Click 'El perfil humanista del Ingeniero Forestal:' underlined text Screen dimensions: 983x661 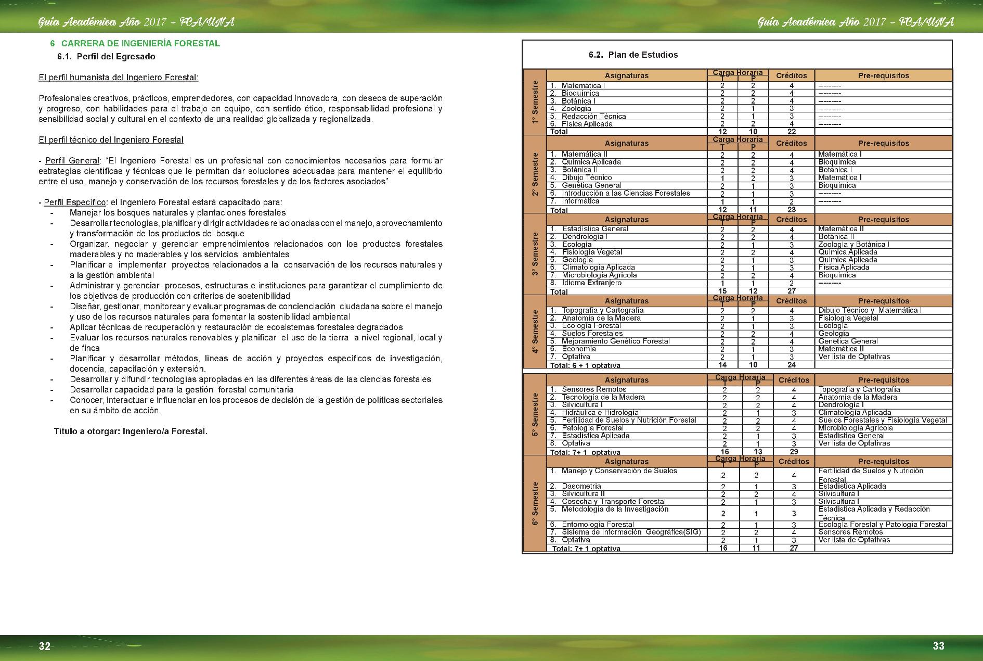click(119, 78)
